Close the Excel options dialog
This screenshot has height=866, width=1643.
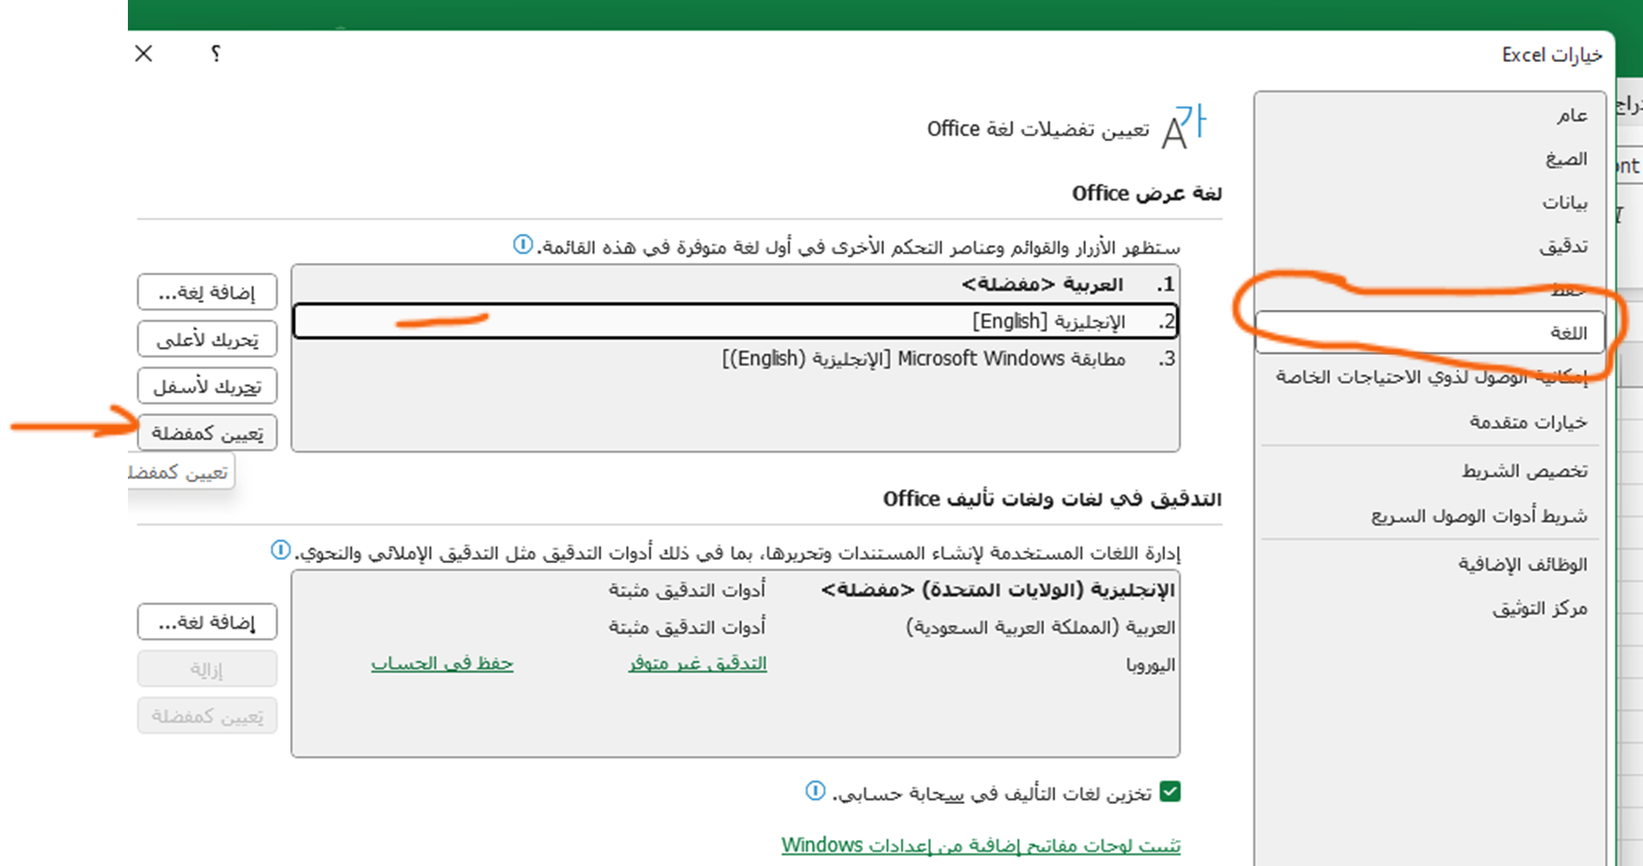tap(144, 53)
